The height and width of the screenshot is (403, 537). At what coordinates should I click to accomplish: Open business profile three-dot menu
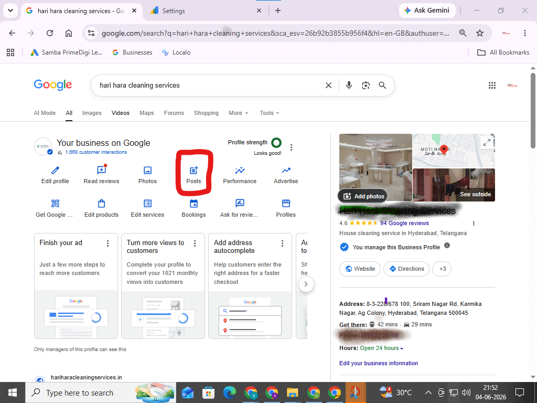(291, 147)
